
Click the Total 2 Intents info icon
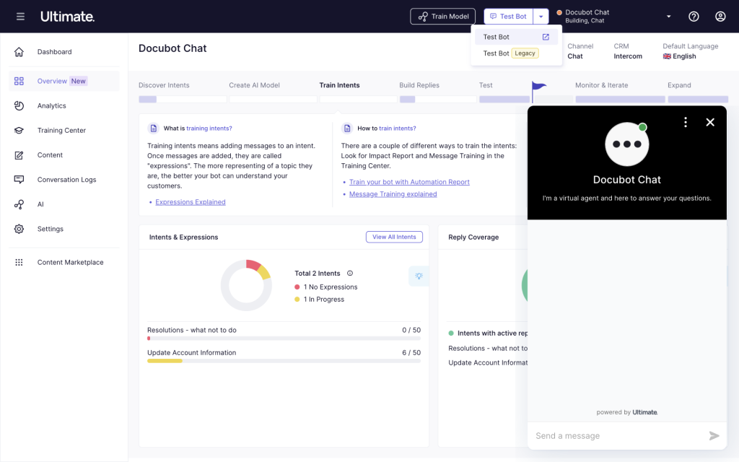point(350,273)
